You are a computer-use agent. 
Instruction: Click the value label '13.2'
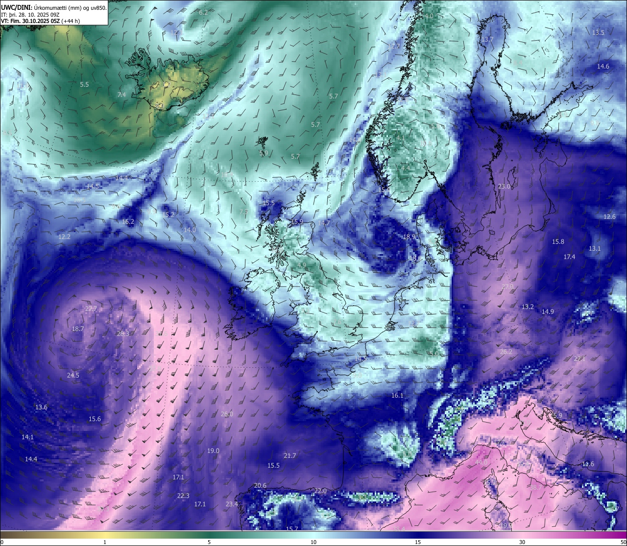[x=528, y=307]
